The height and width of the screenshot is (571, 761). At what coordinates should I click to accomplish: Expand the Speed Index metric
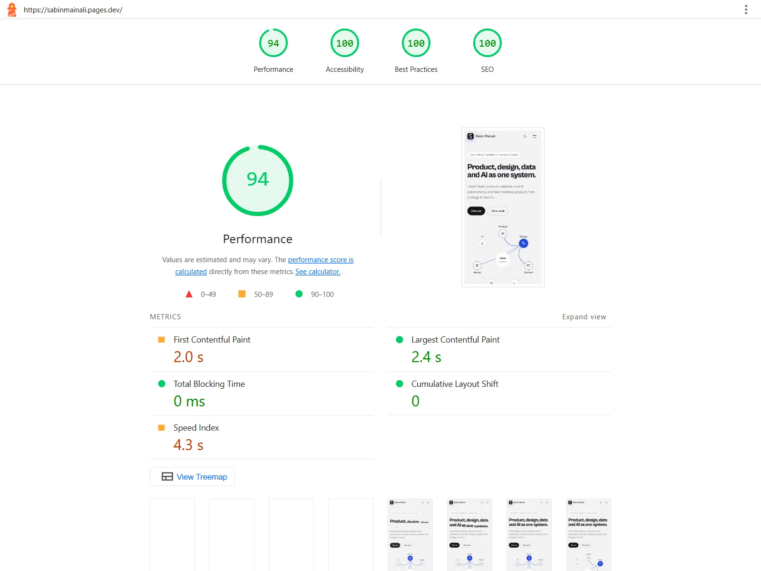click(262, 438)
